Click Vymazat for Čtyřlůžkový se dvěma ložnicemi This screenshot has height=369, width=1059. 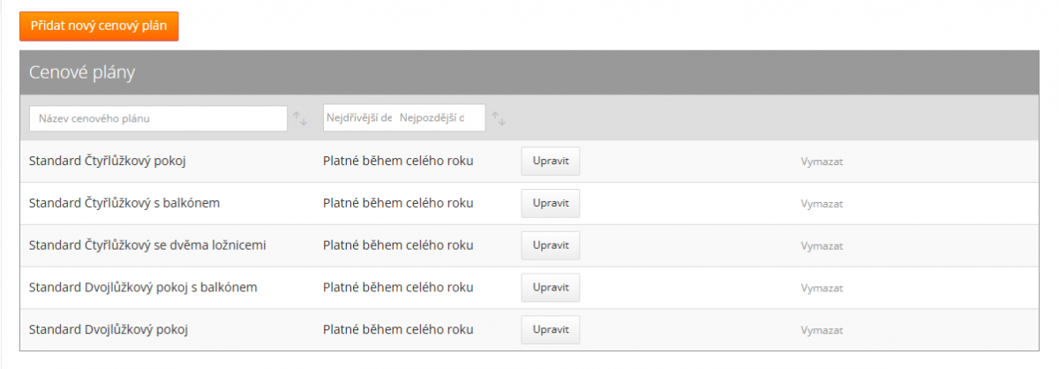pos(822,246)
